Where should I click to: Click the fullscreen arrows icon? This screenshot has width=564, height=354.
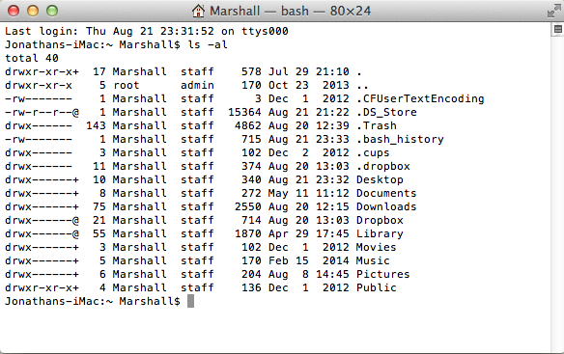click(x=553, y=11)
